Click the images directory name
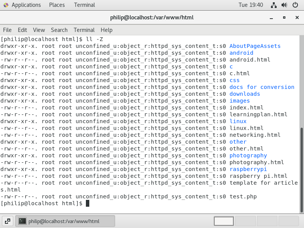The height and width of the screenshot is (228, 304). coord(240,101)
